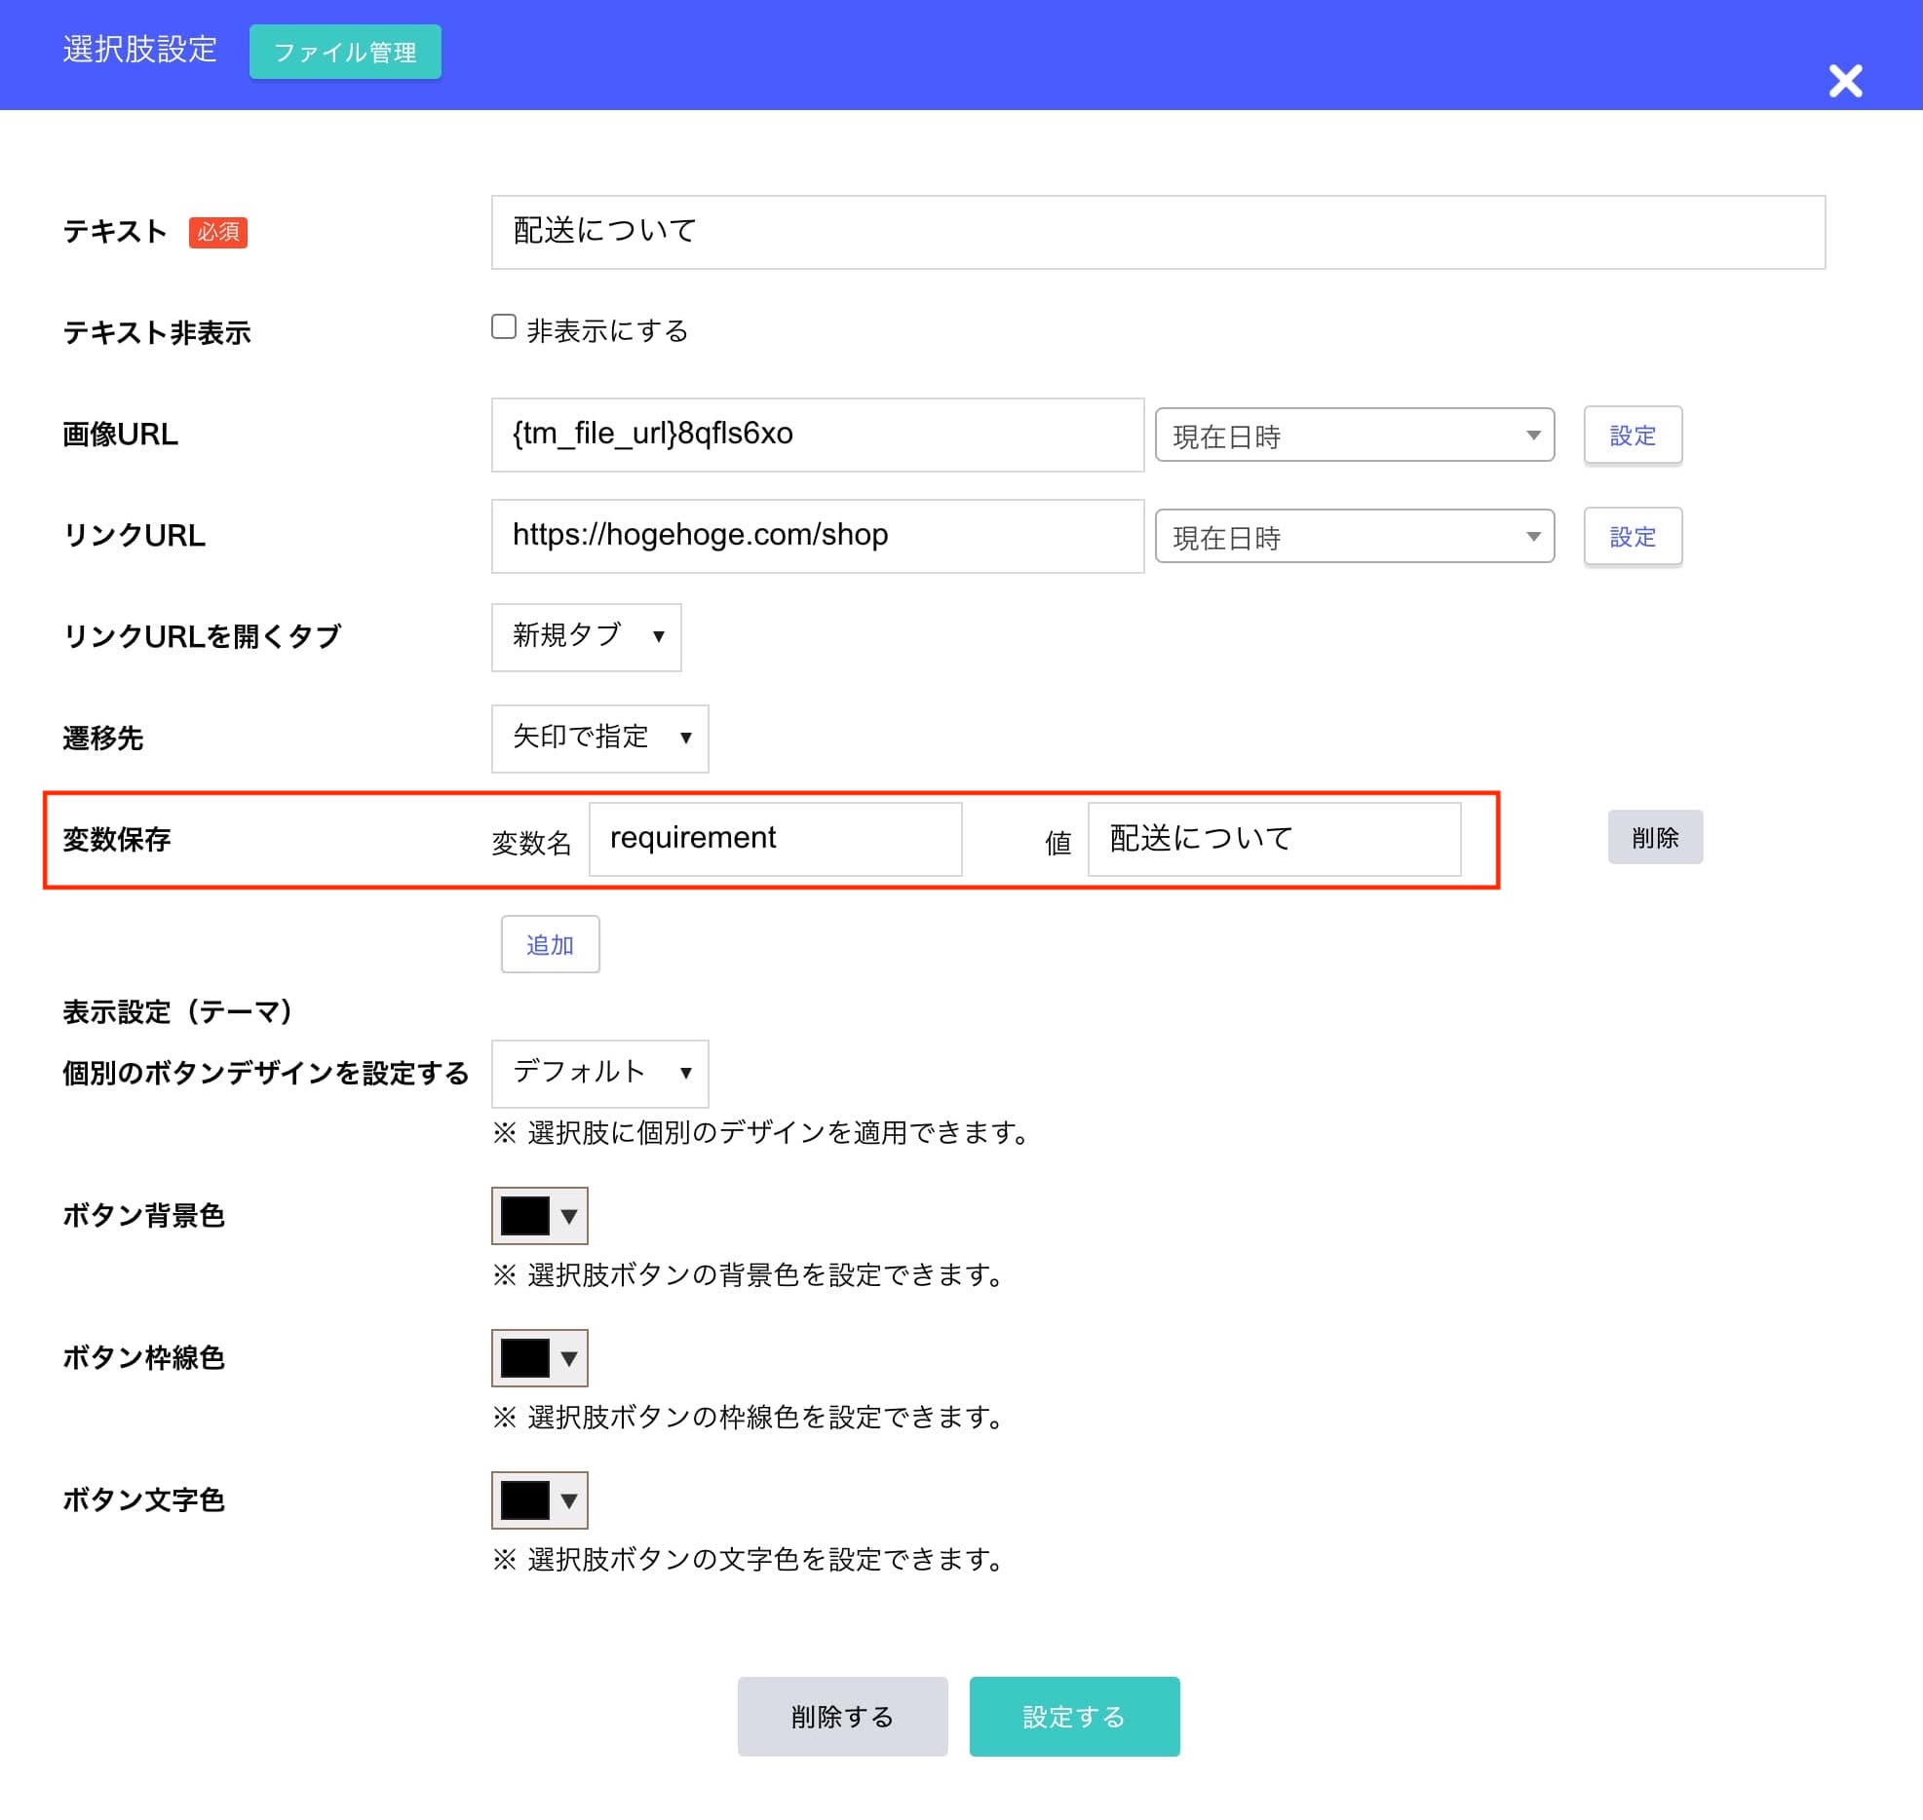Click 設定する to save settings

pyautogui.click(x=1074, y=1717)
